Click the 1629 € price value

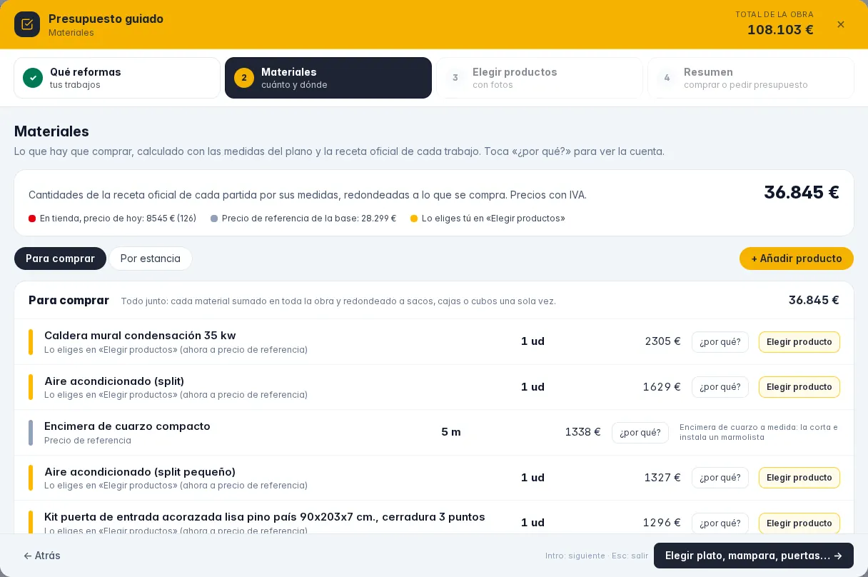click(662, 387)
